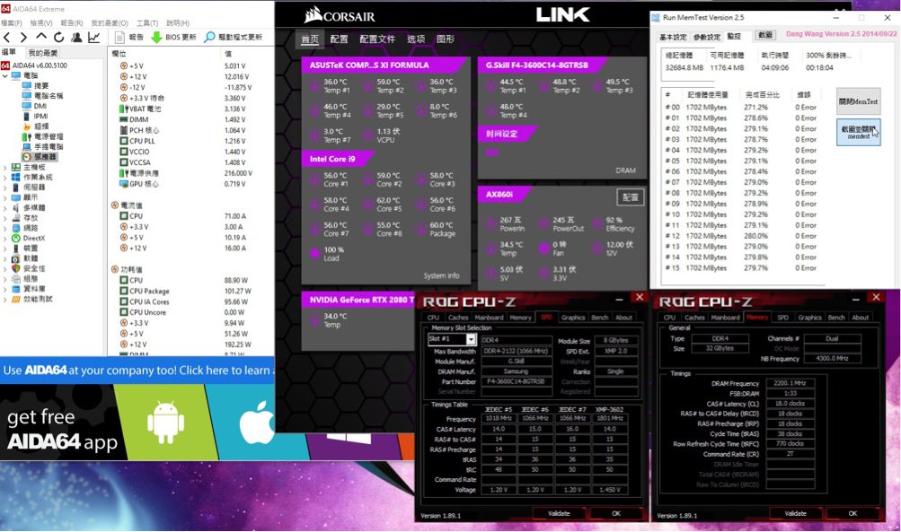The width and height of the screenshot is (901, 532).
Task: Expand the DirectX tree node
Action: 5,238
